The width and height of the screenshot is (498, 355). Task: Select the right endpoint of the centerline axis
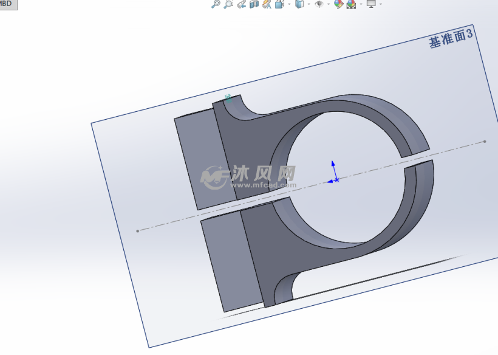pyautogui.click(x=485, y=142)
